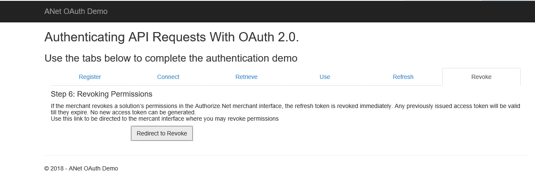Click the Authenticating API Requests heading
The image size is (535, 173).
tap(171, 37)
